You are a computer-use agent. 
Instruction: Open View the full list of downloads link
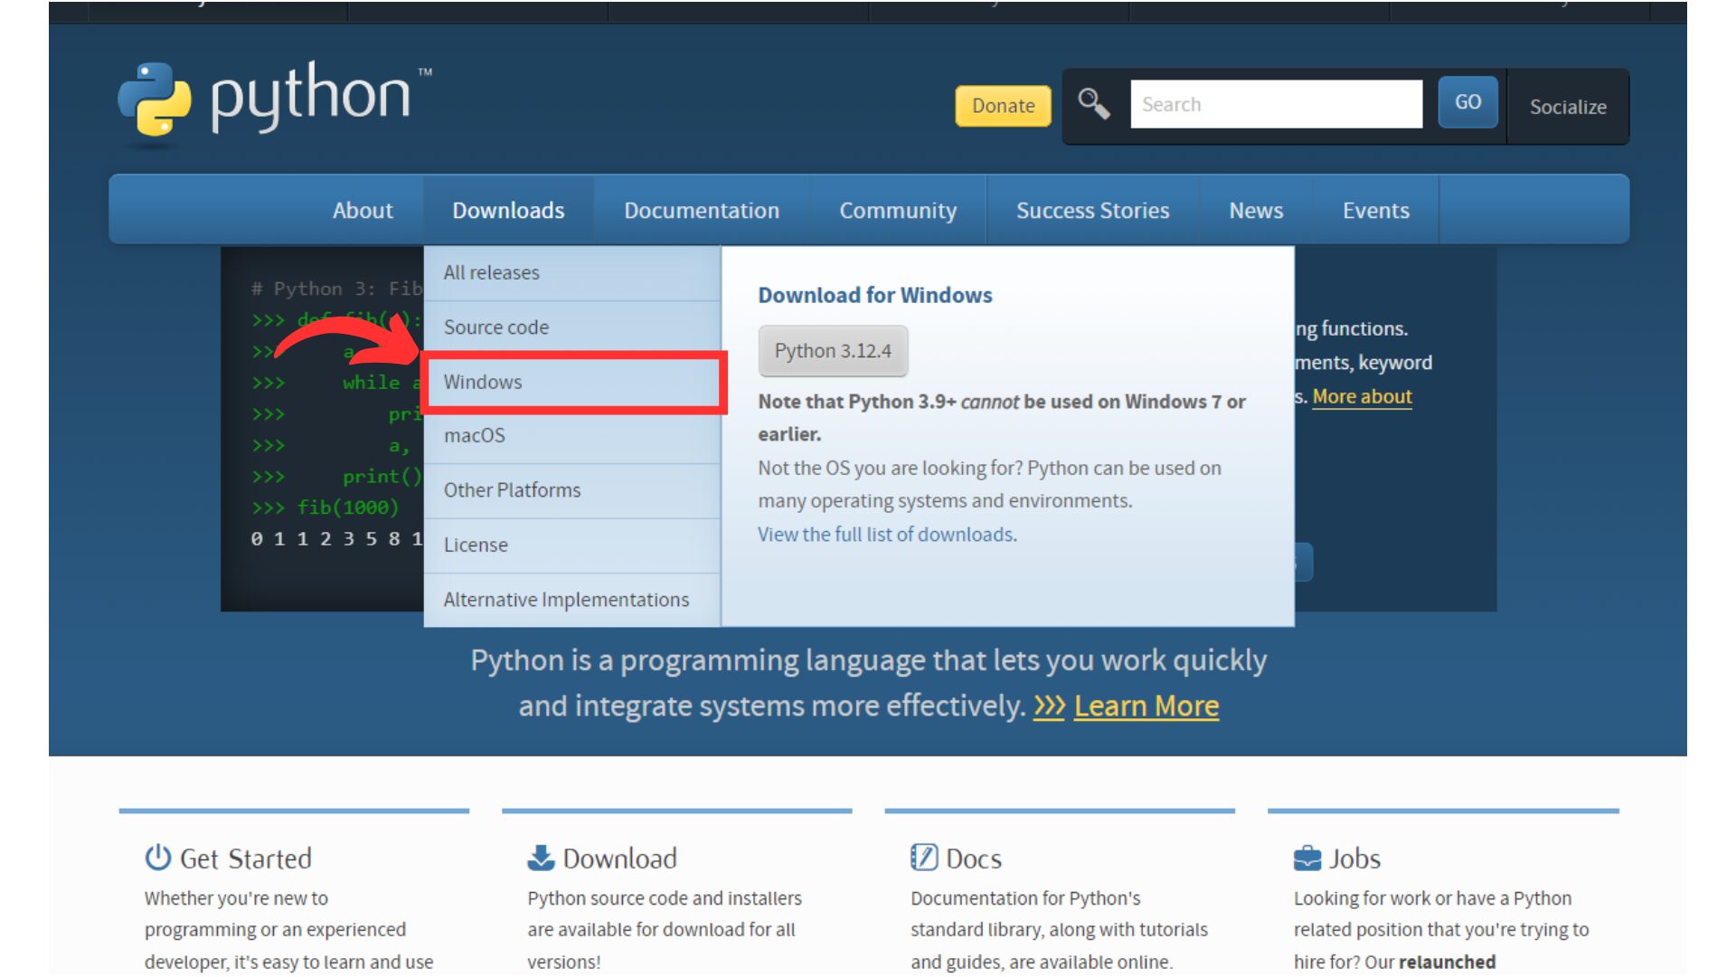click(885, 534)
